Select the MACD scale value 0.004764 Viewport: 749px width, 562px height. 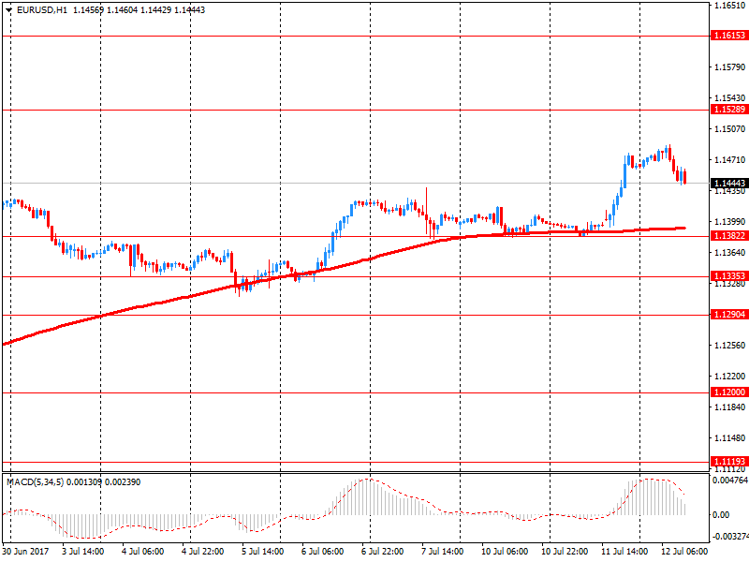coord(730,481)
